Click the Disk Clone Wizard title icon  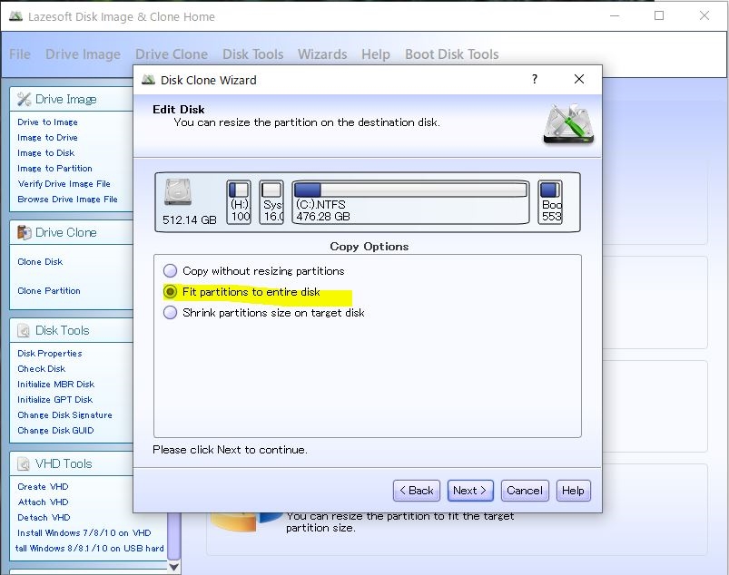148,80
